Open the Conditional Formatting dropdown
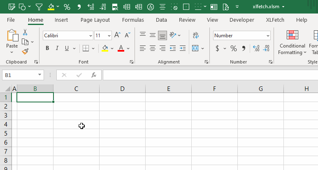 292,43
